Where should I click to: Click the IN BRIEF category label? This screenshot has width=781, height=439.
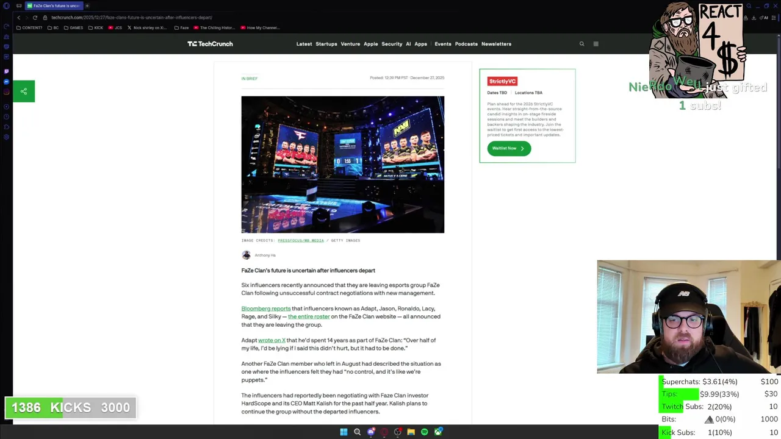250,79
